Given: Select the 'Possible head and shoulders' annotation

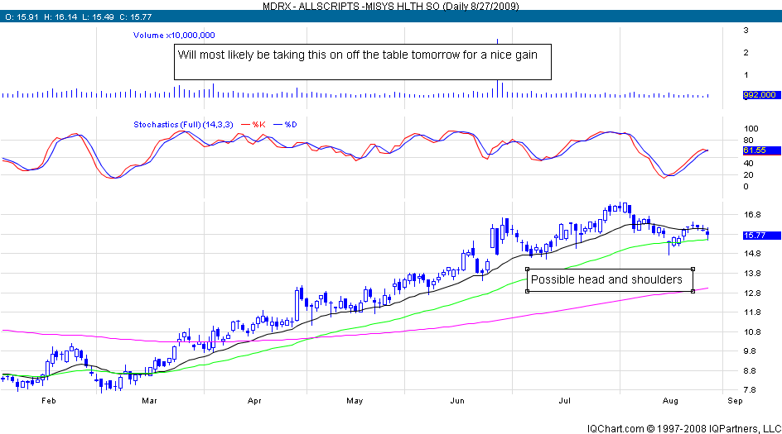Looking at the screenshot, I should point(610,279).
